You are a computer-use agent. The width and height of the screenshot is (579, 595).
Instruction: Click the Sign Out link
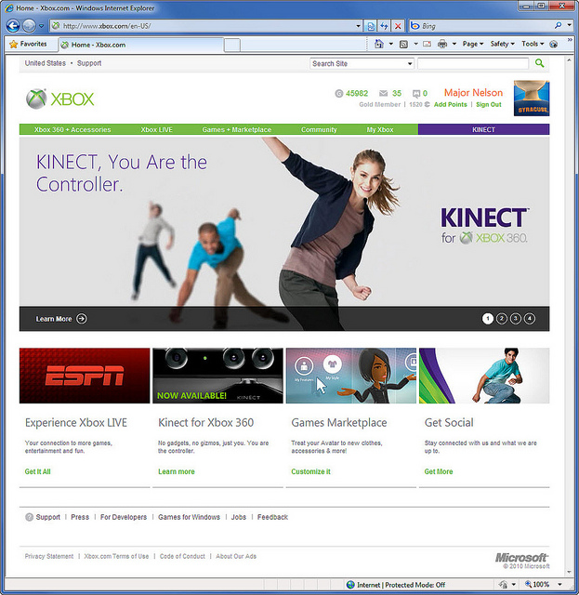489,105
